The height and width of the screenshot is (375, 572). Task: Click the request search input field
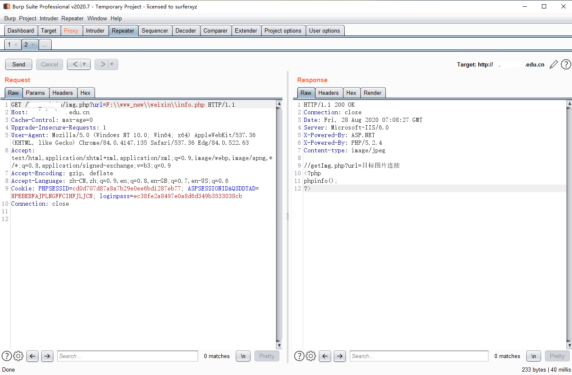[x=128, y=356]
